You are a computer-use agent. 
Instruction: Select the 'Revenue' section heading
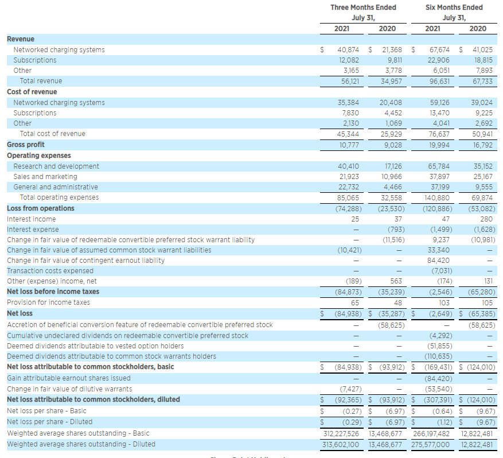[x=21, y=39]
